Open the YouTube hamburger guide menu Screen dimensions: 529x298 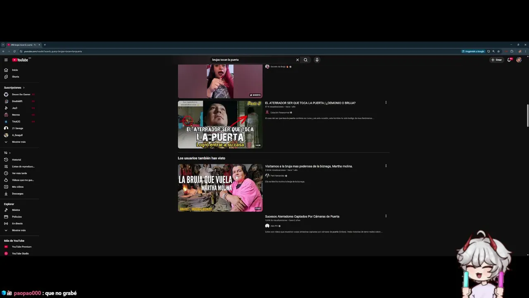point(6,60)
